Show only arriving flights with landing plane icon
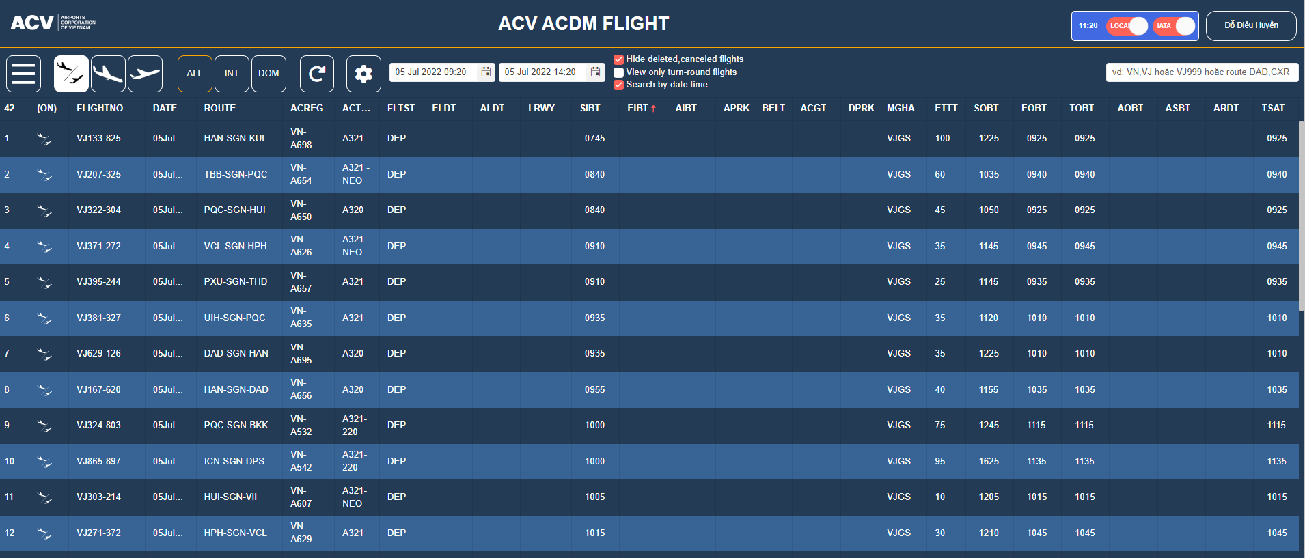The height and width of the screenshot is (558, 1305). point(108,73)
